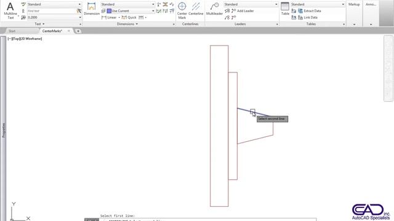Click the Find text input field
Screen dimensions: 394x221
(52, 11)
